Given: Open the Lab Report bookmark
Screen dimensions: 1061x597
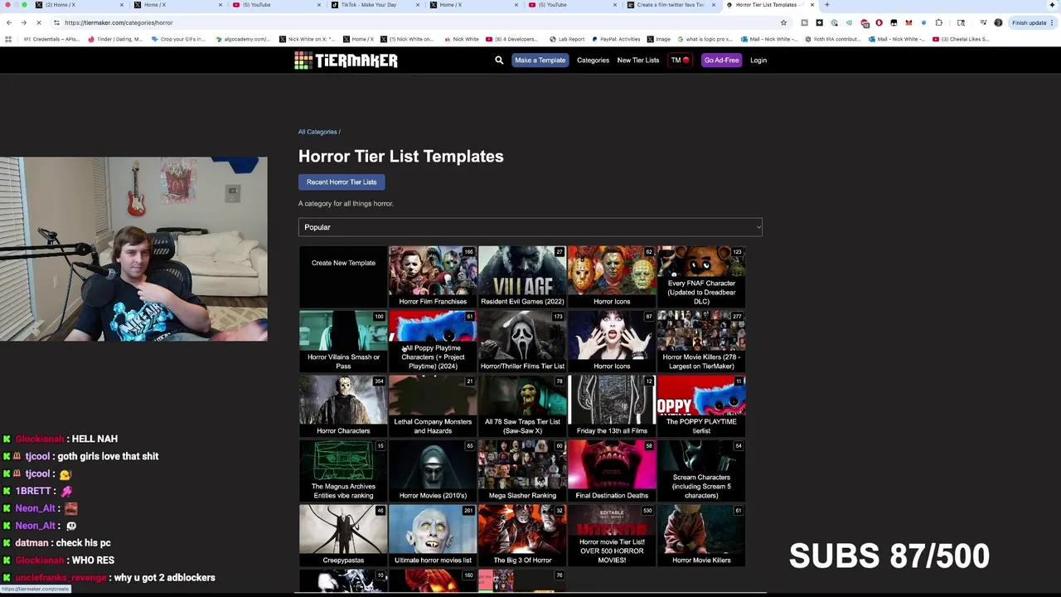Looking at the screenshot, I should click(x=566, y=39).
